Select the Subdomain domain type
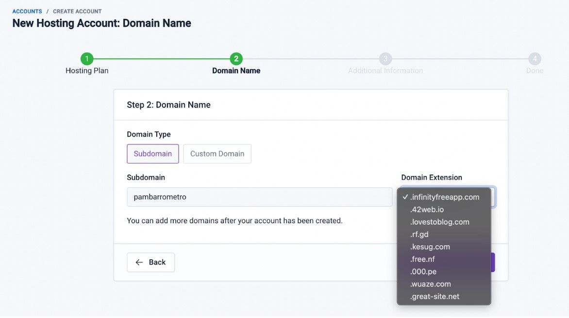The width and height of the screenshot is (569, 318). (152, 154)
